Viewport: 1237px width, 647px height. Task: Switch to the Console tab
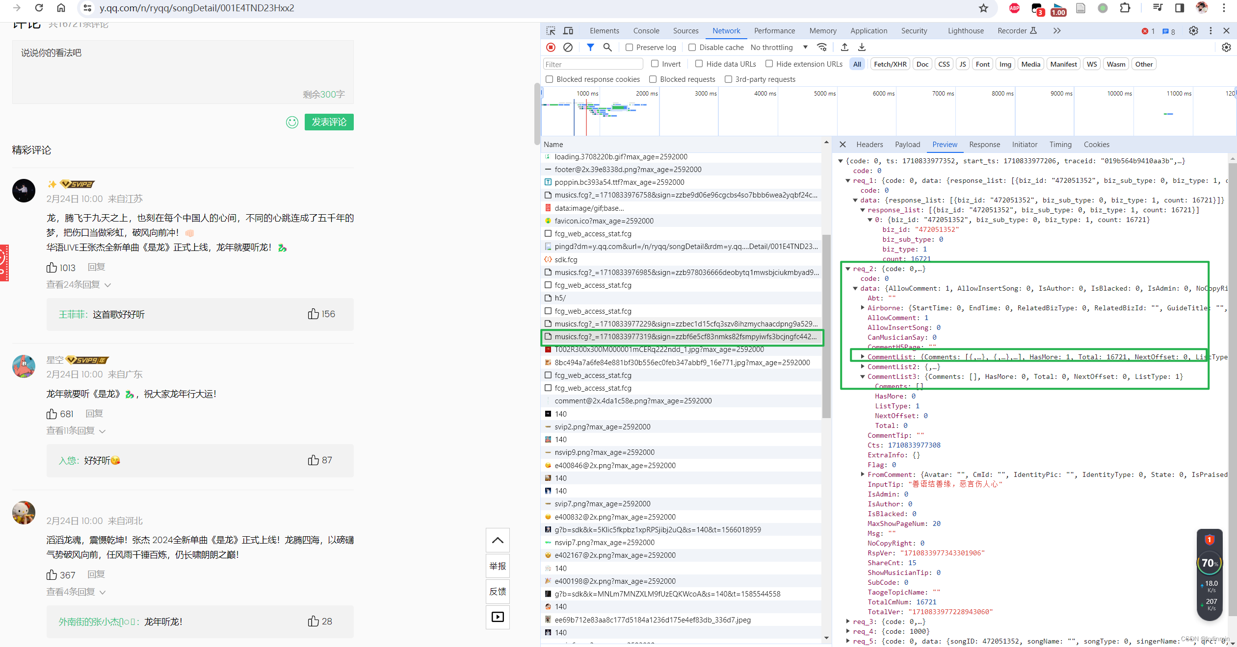(x=646, y=31)
